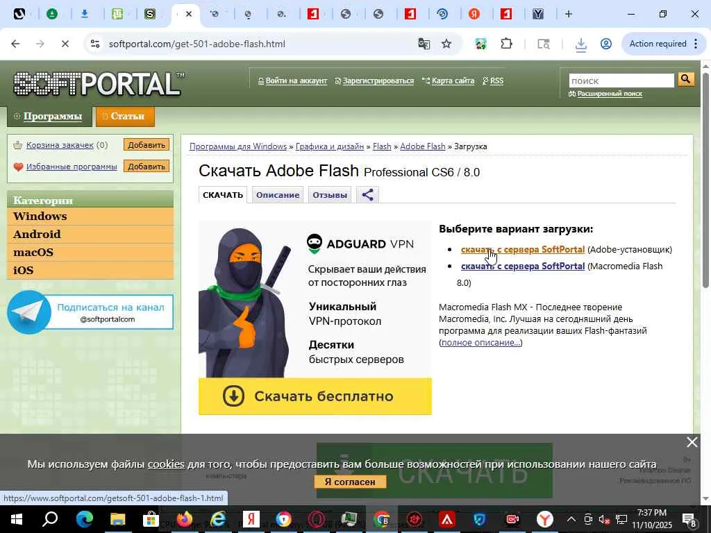
Task: Open the Windows Start menu
Action: [16, 519]
